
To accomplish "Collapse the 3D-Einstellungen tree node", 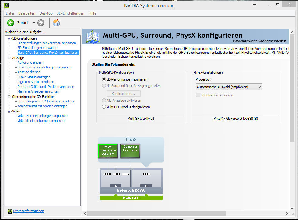I will coord(9,38).
